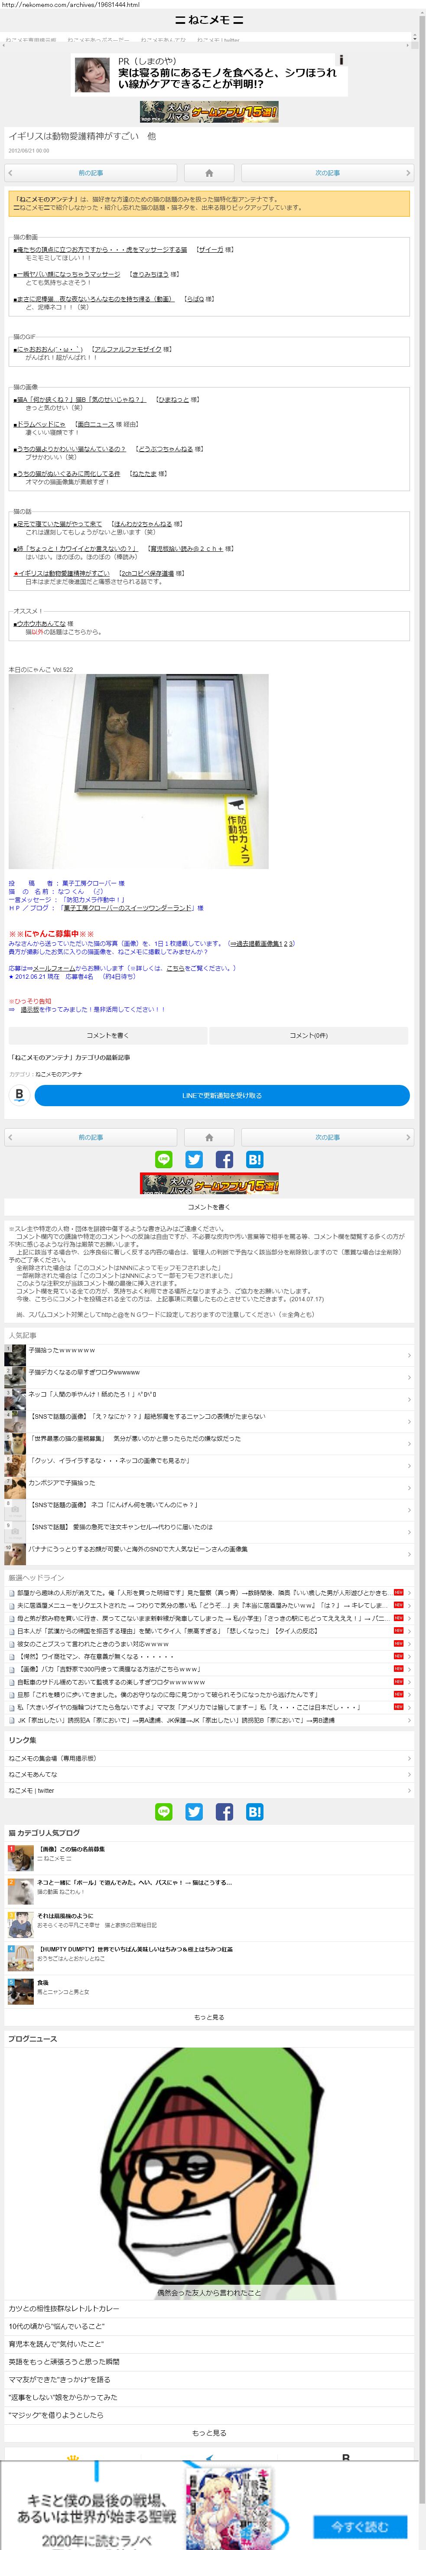This screenshot has width=426, height=2550.
Task: Share via Facebook icon below the link collection
Action: tap(224, 1811)
